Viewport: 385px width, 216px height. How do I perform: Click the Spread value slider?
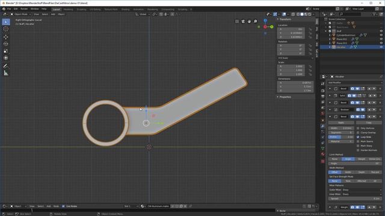pos(355,199)
